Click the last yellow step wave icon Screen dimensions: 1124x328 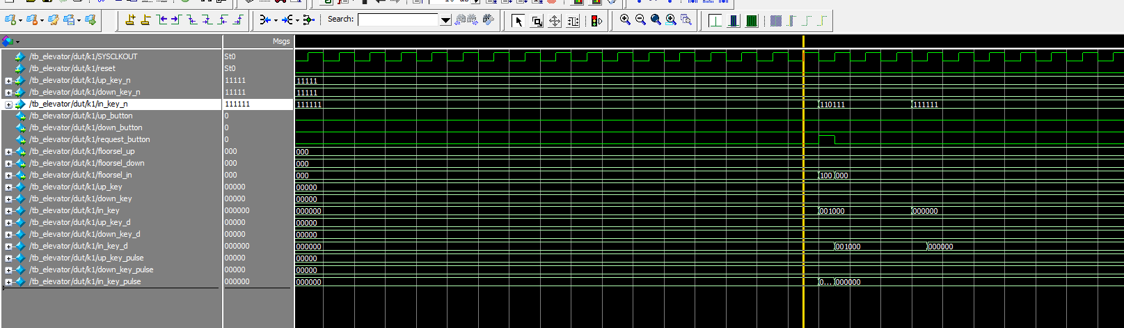point(821,21)
